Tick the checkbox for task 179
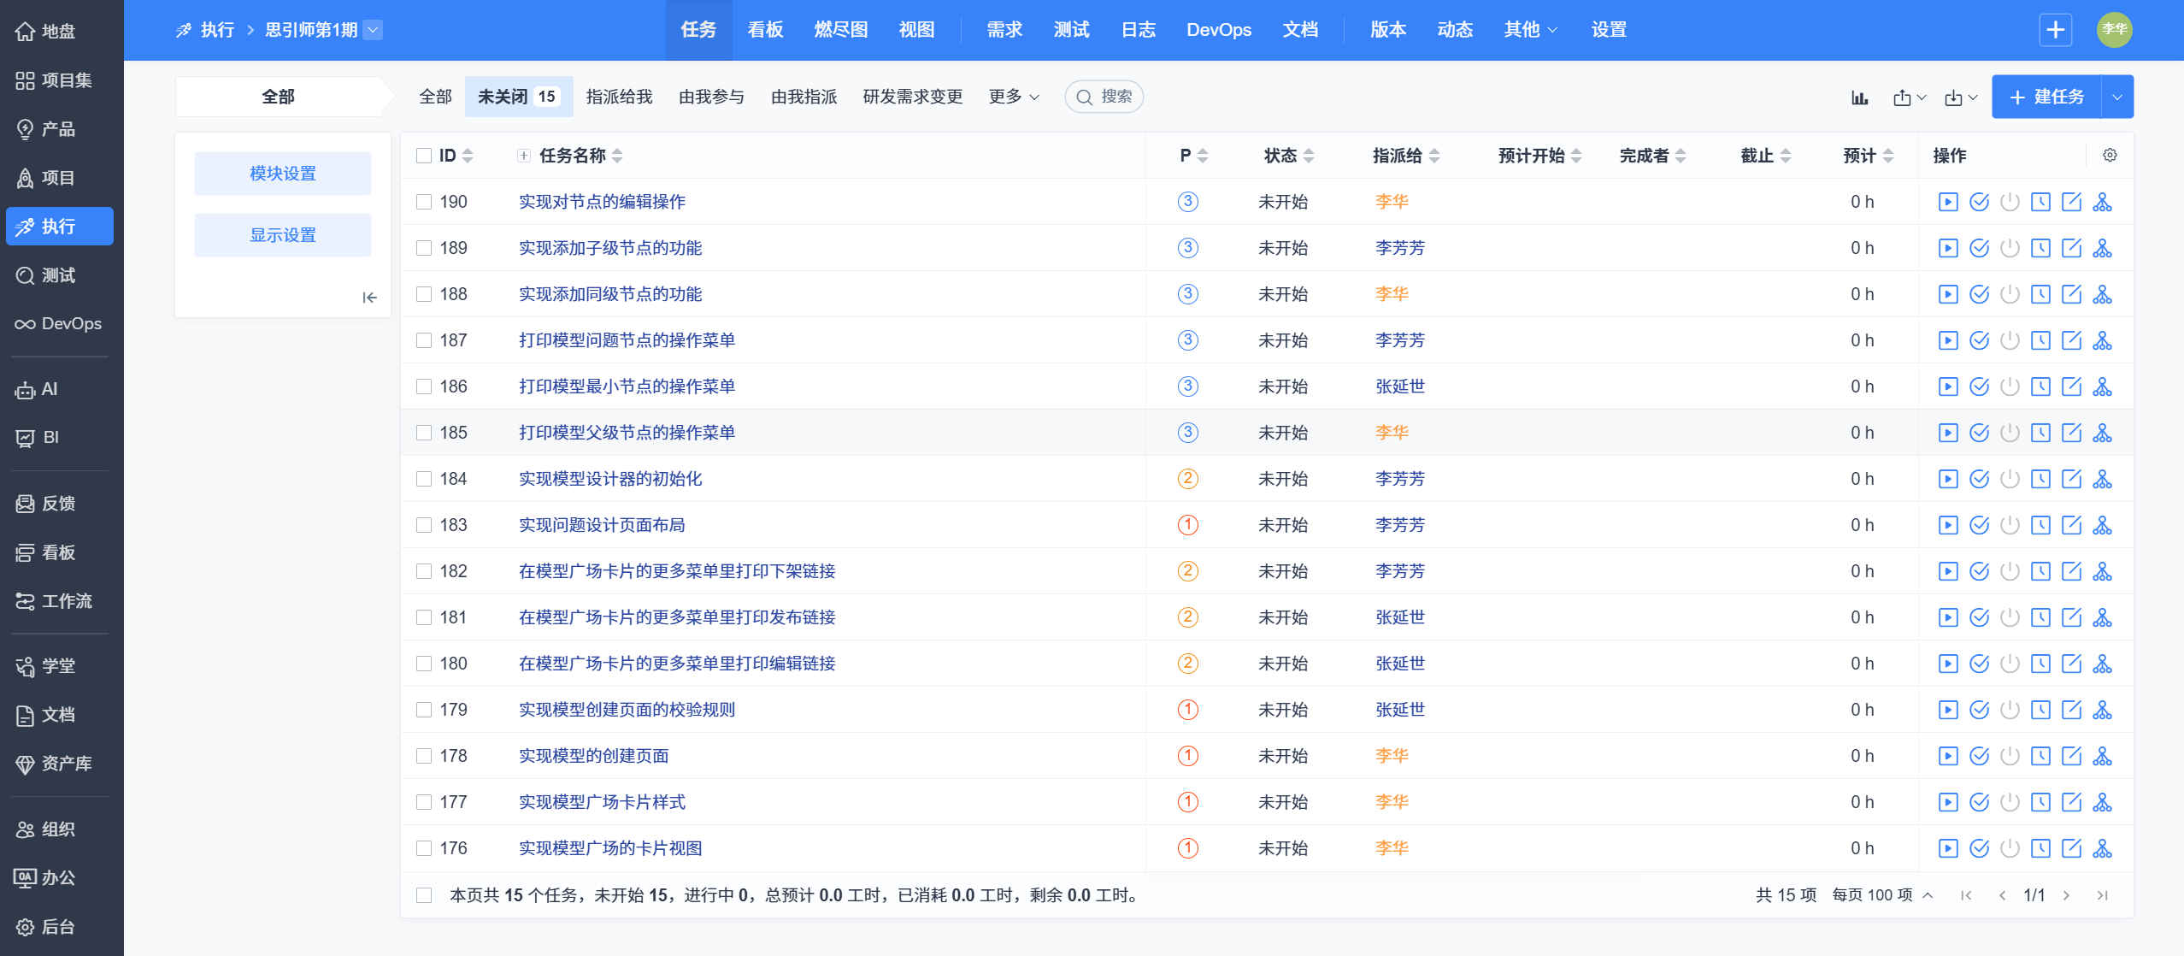This screenshot has width=2184, height=956. (x=424, y=710)
